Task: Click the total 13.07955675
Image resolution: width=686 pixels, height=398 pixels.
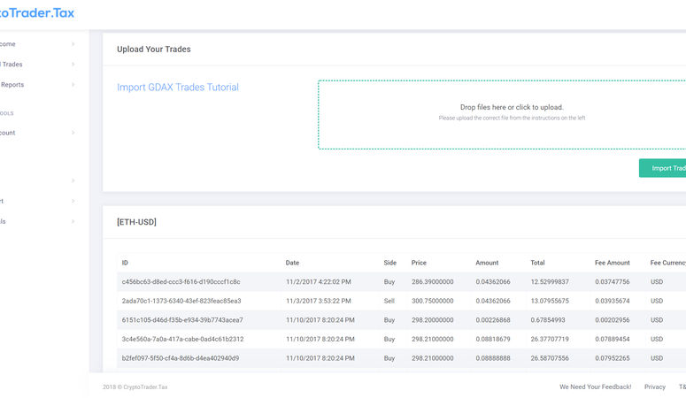Action: point(550,301)
